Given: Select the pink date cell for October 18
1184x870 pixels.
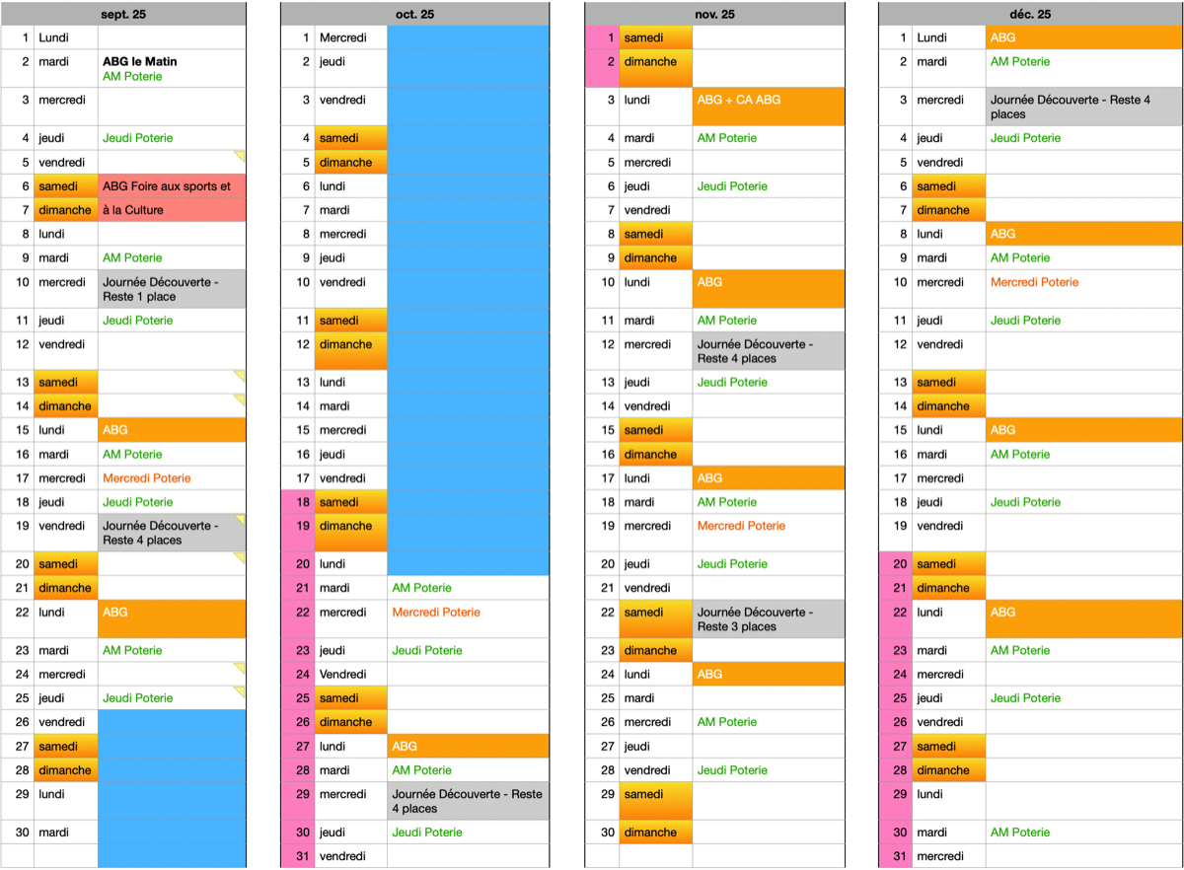Looking at the screenshot, I should pos(298,502).
